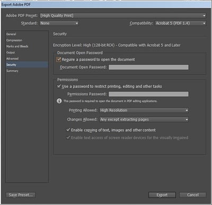
Task: Click into the Permissions Password field
Action: click(x=148, y=94)
